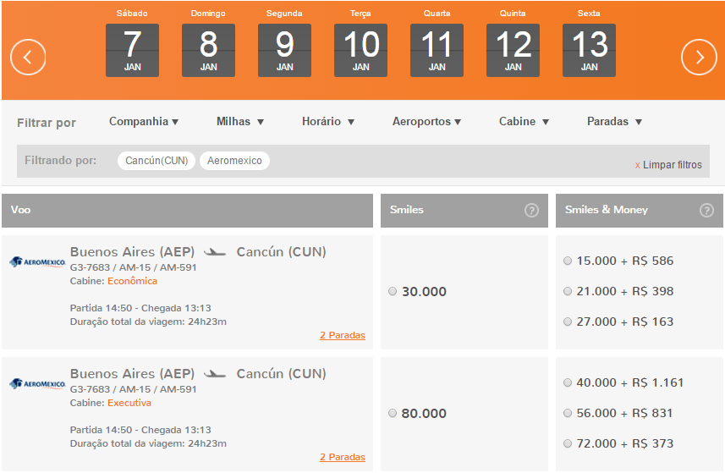The height and width of the screenshot is (473, 725).
Task: Click red x beside Limpar filtros
Action: (637, 165)
